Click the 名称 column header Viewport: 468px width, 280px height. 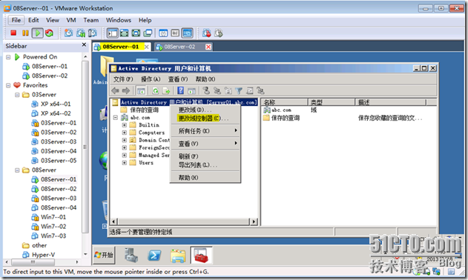285,102
